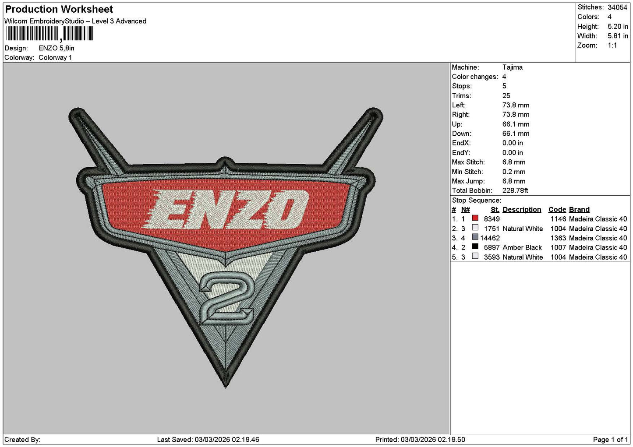Click thread code 1007

559,247
